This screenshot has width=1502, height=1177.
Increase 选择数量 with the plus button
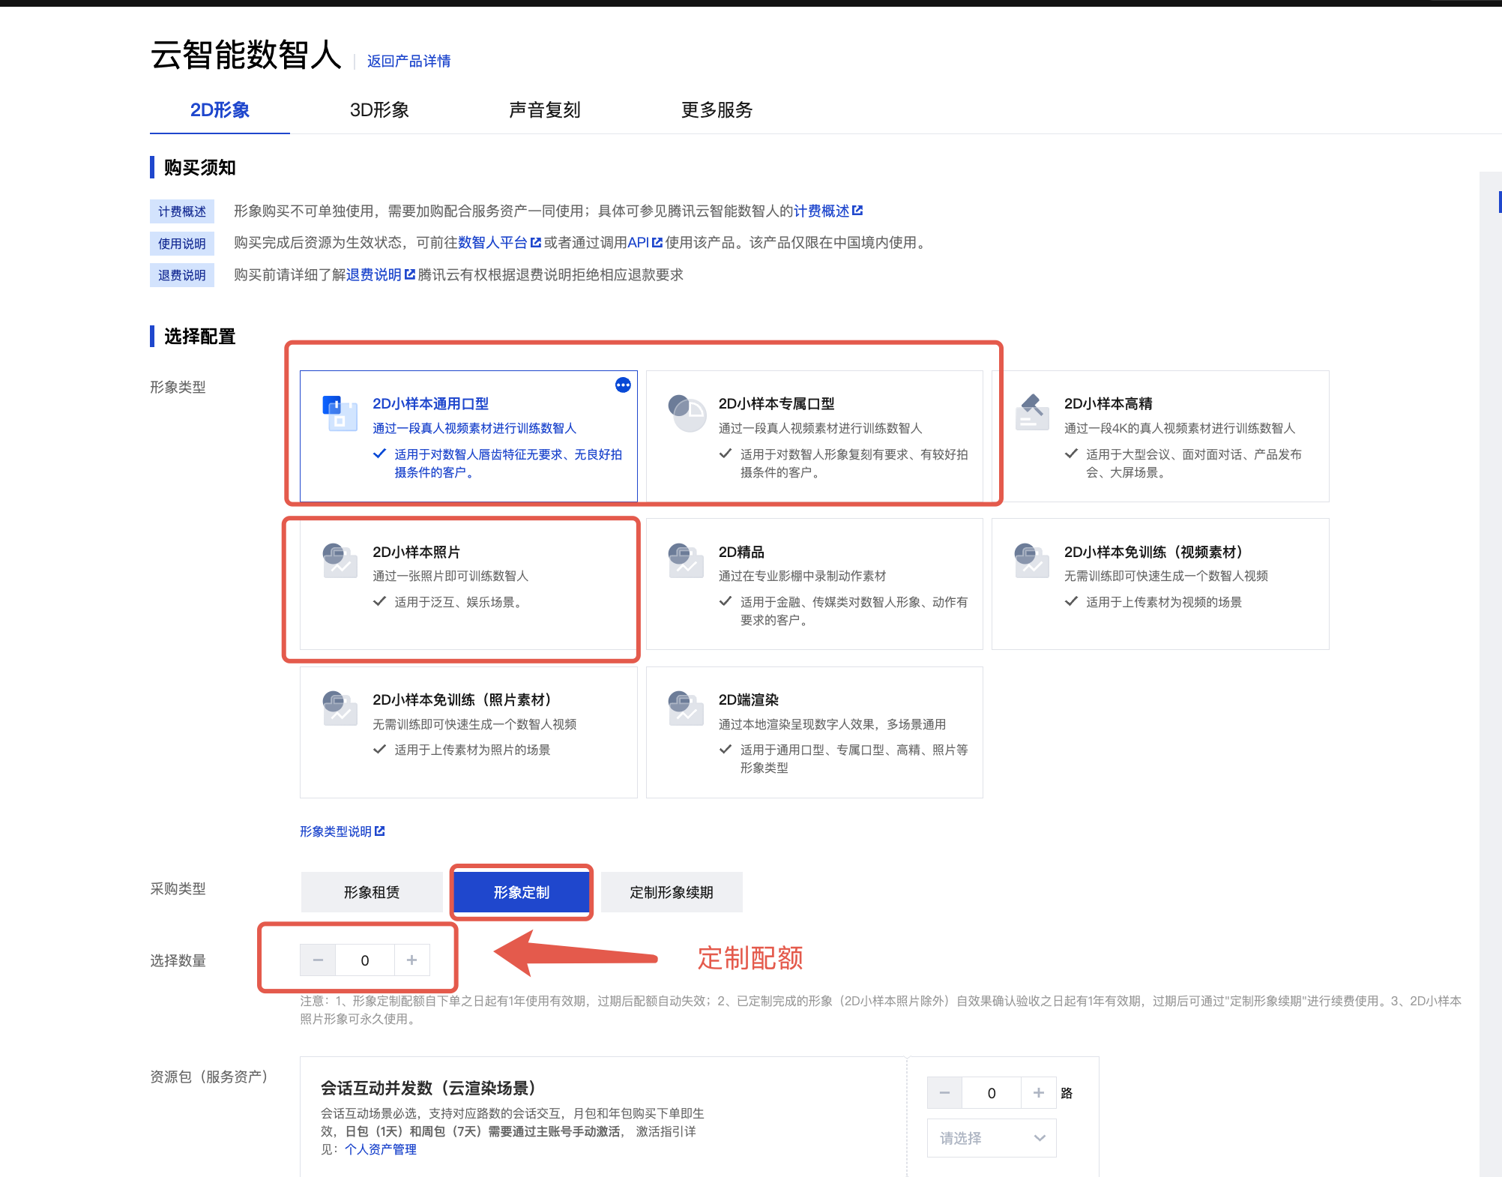(x=411, y=960)
